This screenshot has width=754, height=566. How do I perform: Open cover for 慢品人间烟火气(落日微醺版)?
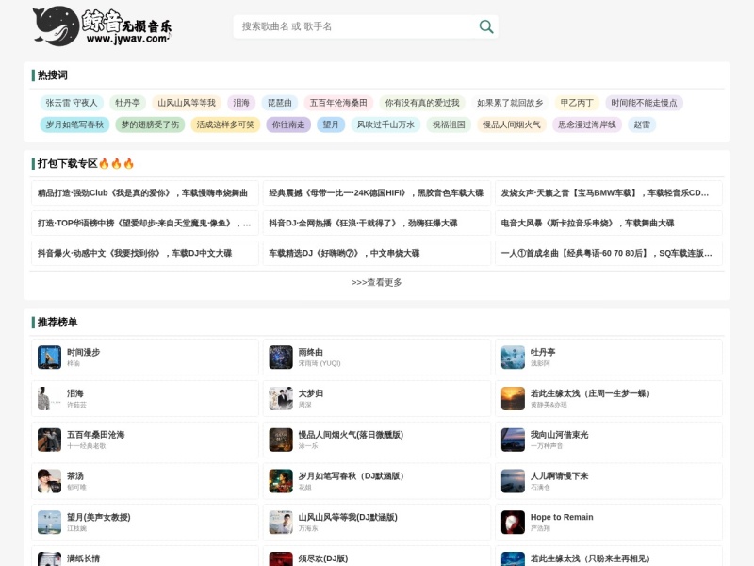point(281,440)
